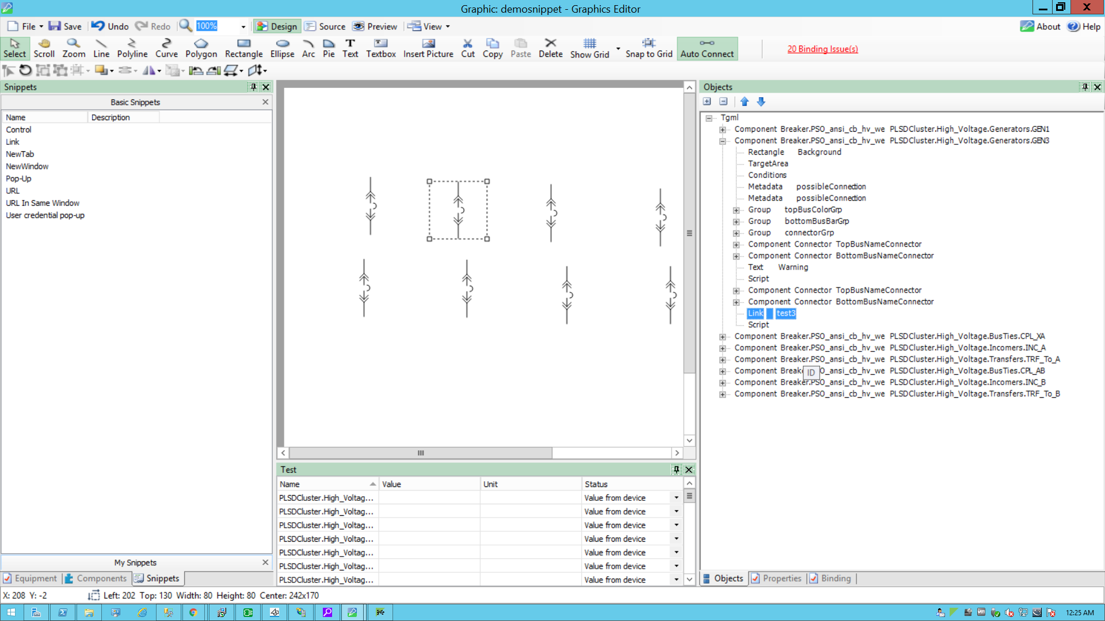Image resolution: width=1105 pixels, height=621 pixels.
Task: Select the Polygon tool
Action: click(x=201, y=48)
